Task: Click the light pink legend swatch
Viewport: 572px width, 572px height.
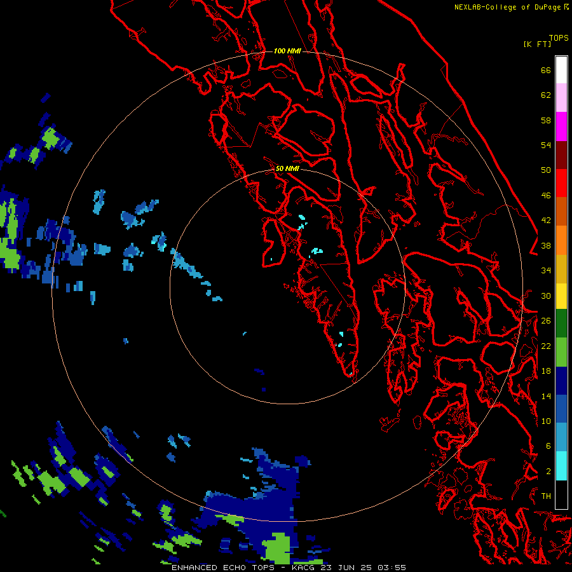Action: point(561,98)
